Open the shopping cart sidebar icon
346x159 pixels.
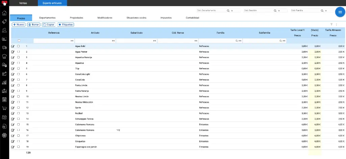click(4, 108)
